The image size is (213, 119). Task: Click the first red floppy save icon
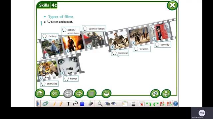pos(162,104)
